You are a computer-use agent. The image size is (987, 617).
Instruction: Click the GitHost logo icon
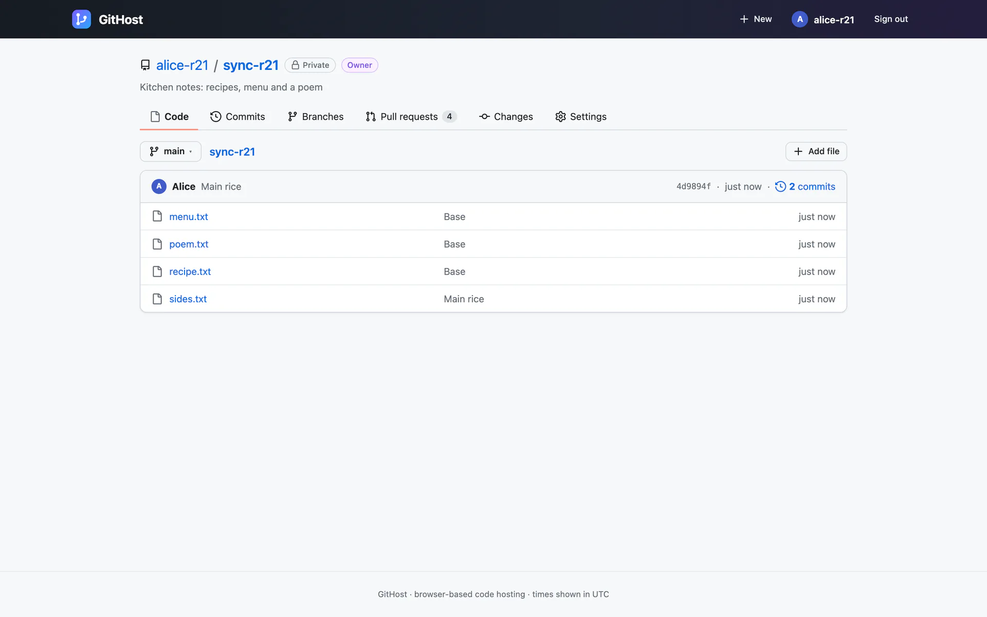tap(81, 19)
